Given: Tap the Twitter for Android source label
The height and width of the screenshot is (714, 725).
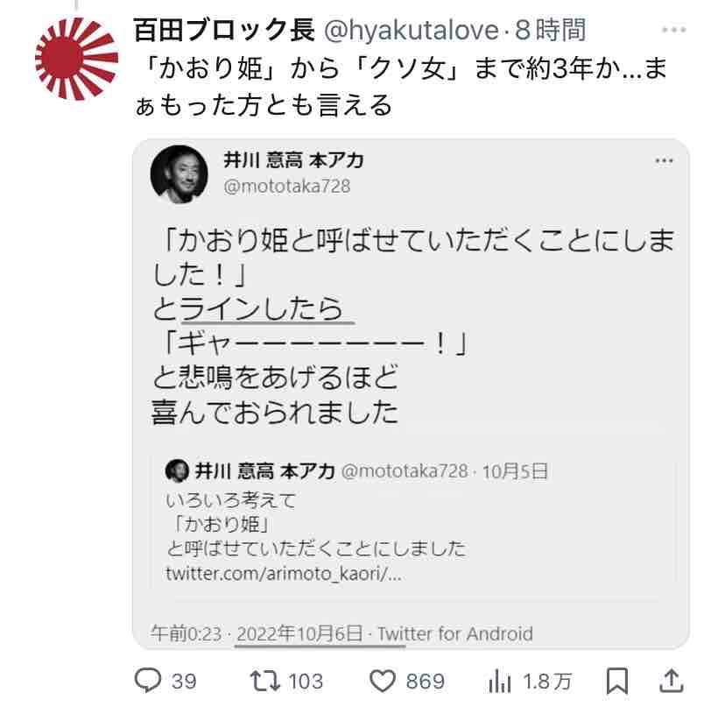Looking at the screenshot, I should 454,633.
